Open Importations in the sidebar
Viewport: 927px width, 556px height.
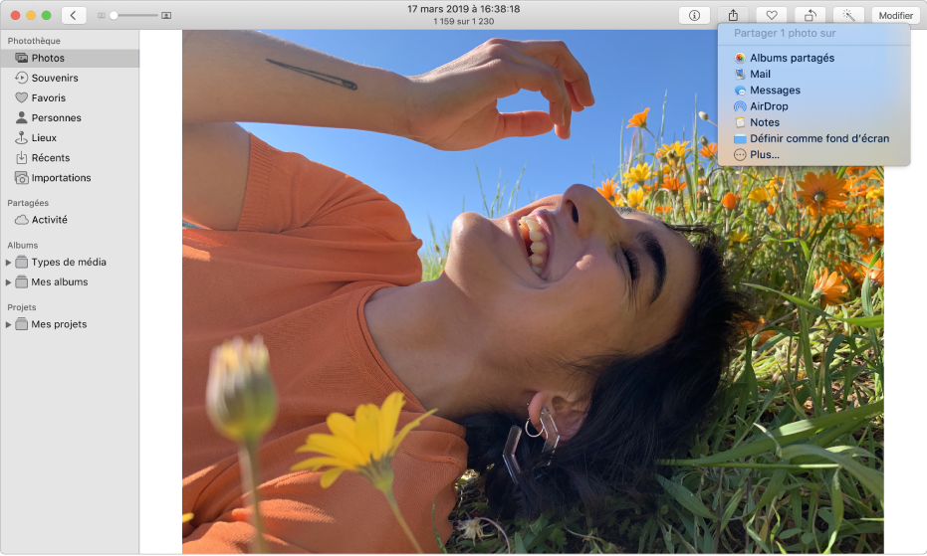point(61,177)
